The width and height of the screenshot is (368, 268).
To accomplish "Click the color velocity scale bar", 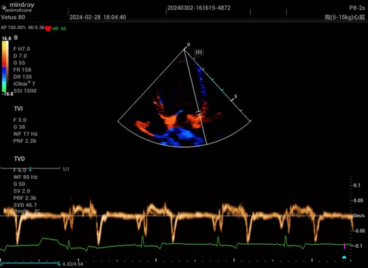I will [6, 67].
